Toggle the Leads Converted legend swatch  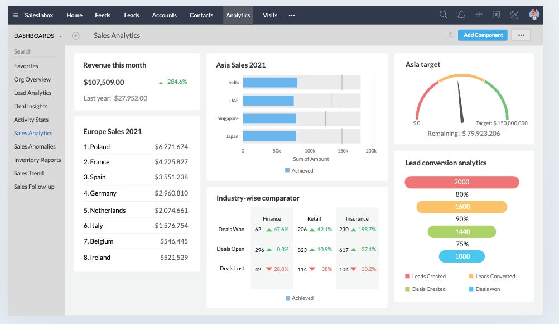click(471, 276)
